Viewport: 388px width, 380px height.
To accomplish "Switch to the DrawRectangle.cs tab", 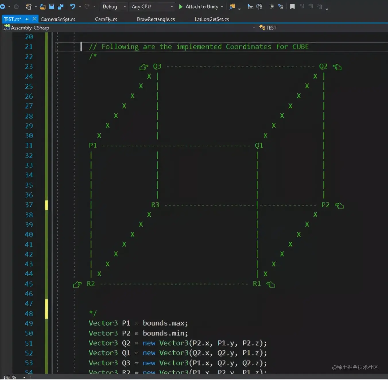I will pos(156,19).
